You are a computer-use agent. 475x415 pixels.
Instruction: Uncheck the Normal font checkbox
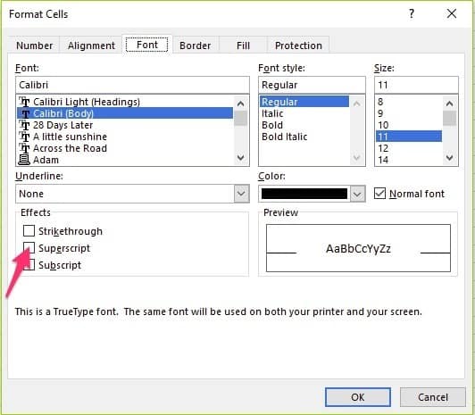pyautogui.click(x=379, y=194)
